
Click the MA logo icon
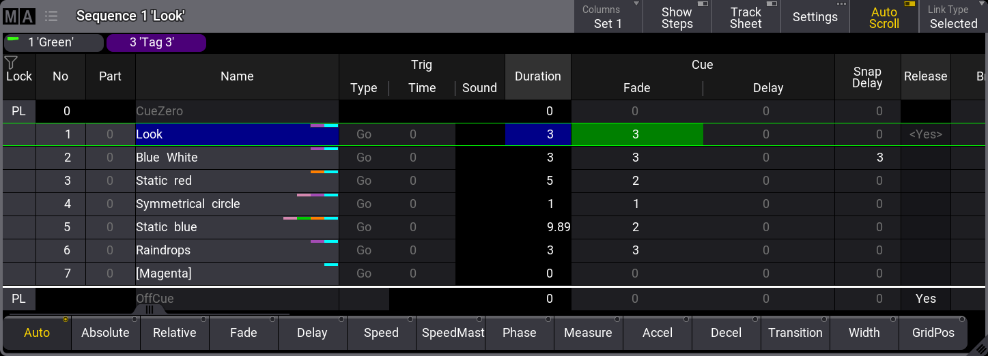tap(19, 16)
